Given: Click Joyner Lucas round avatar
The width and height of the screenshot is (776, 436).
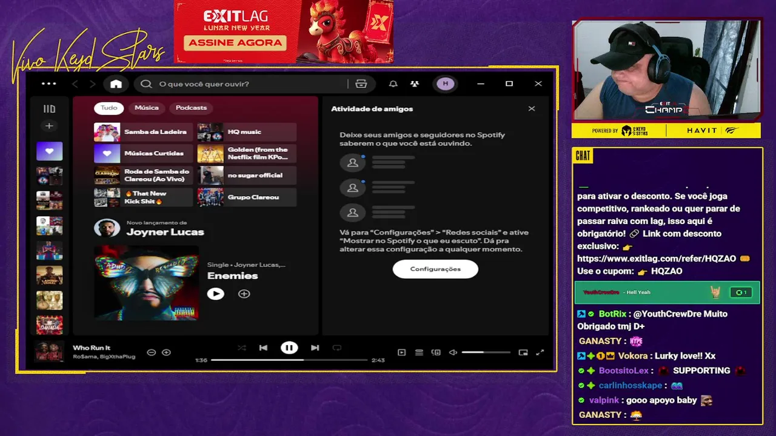Looking at the screenshot, I should pyautogui.click(x=107, y=228).
